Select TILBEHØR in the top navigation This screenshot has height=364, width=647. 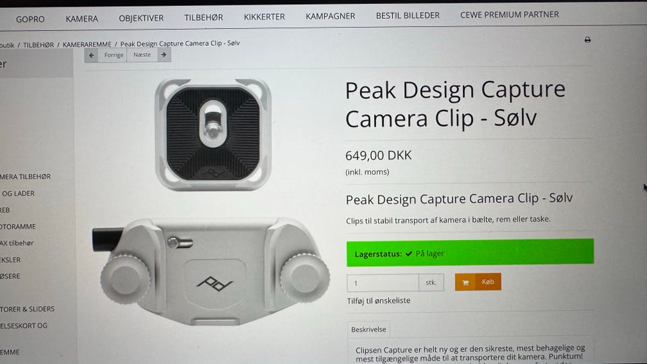(204, 18)
